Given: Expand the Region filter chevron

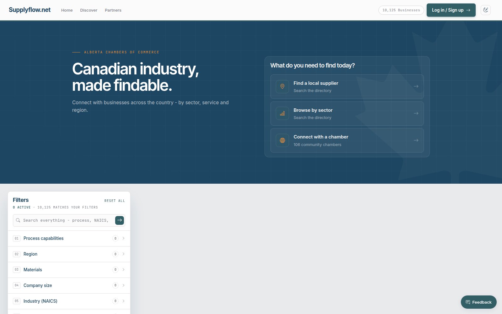Looking at the screenshot, I should tap(124, 254).
